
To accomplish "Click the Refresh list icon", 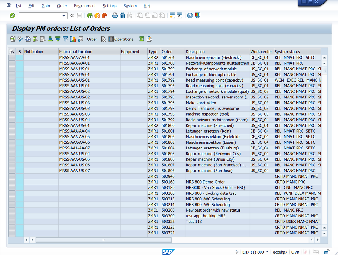I will [28, 39].
